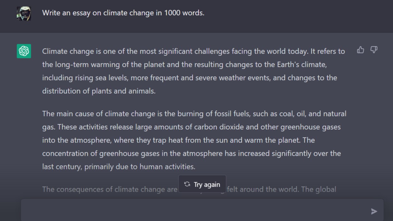Viewport: 393px width, 221px height.
Task: Click the thumbs up icon on the response
Action: click(361, 50)
